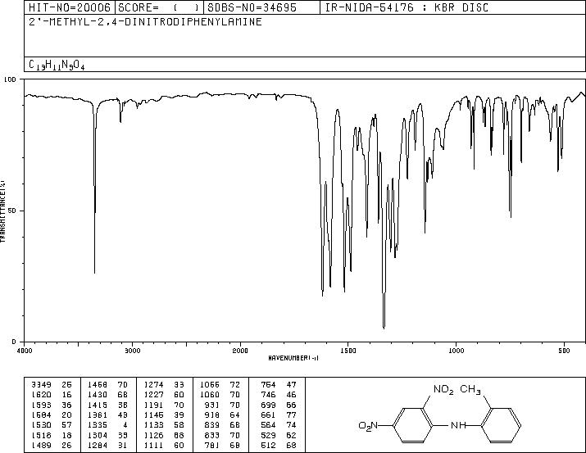Click peak value 1060 in the table
The image size is (586, 453).
(209, 394)
